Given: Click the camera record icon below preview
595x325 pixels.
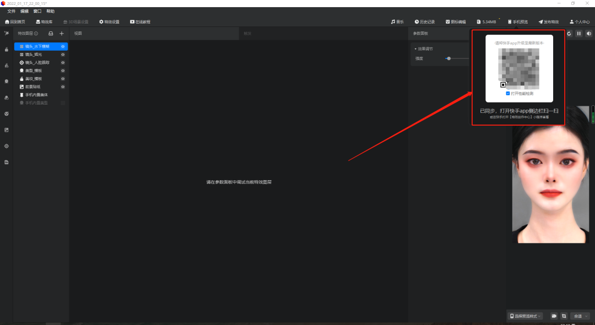Looking at the screenshot, I should [554, 316].
